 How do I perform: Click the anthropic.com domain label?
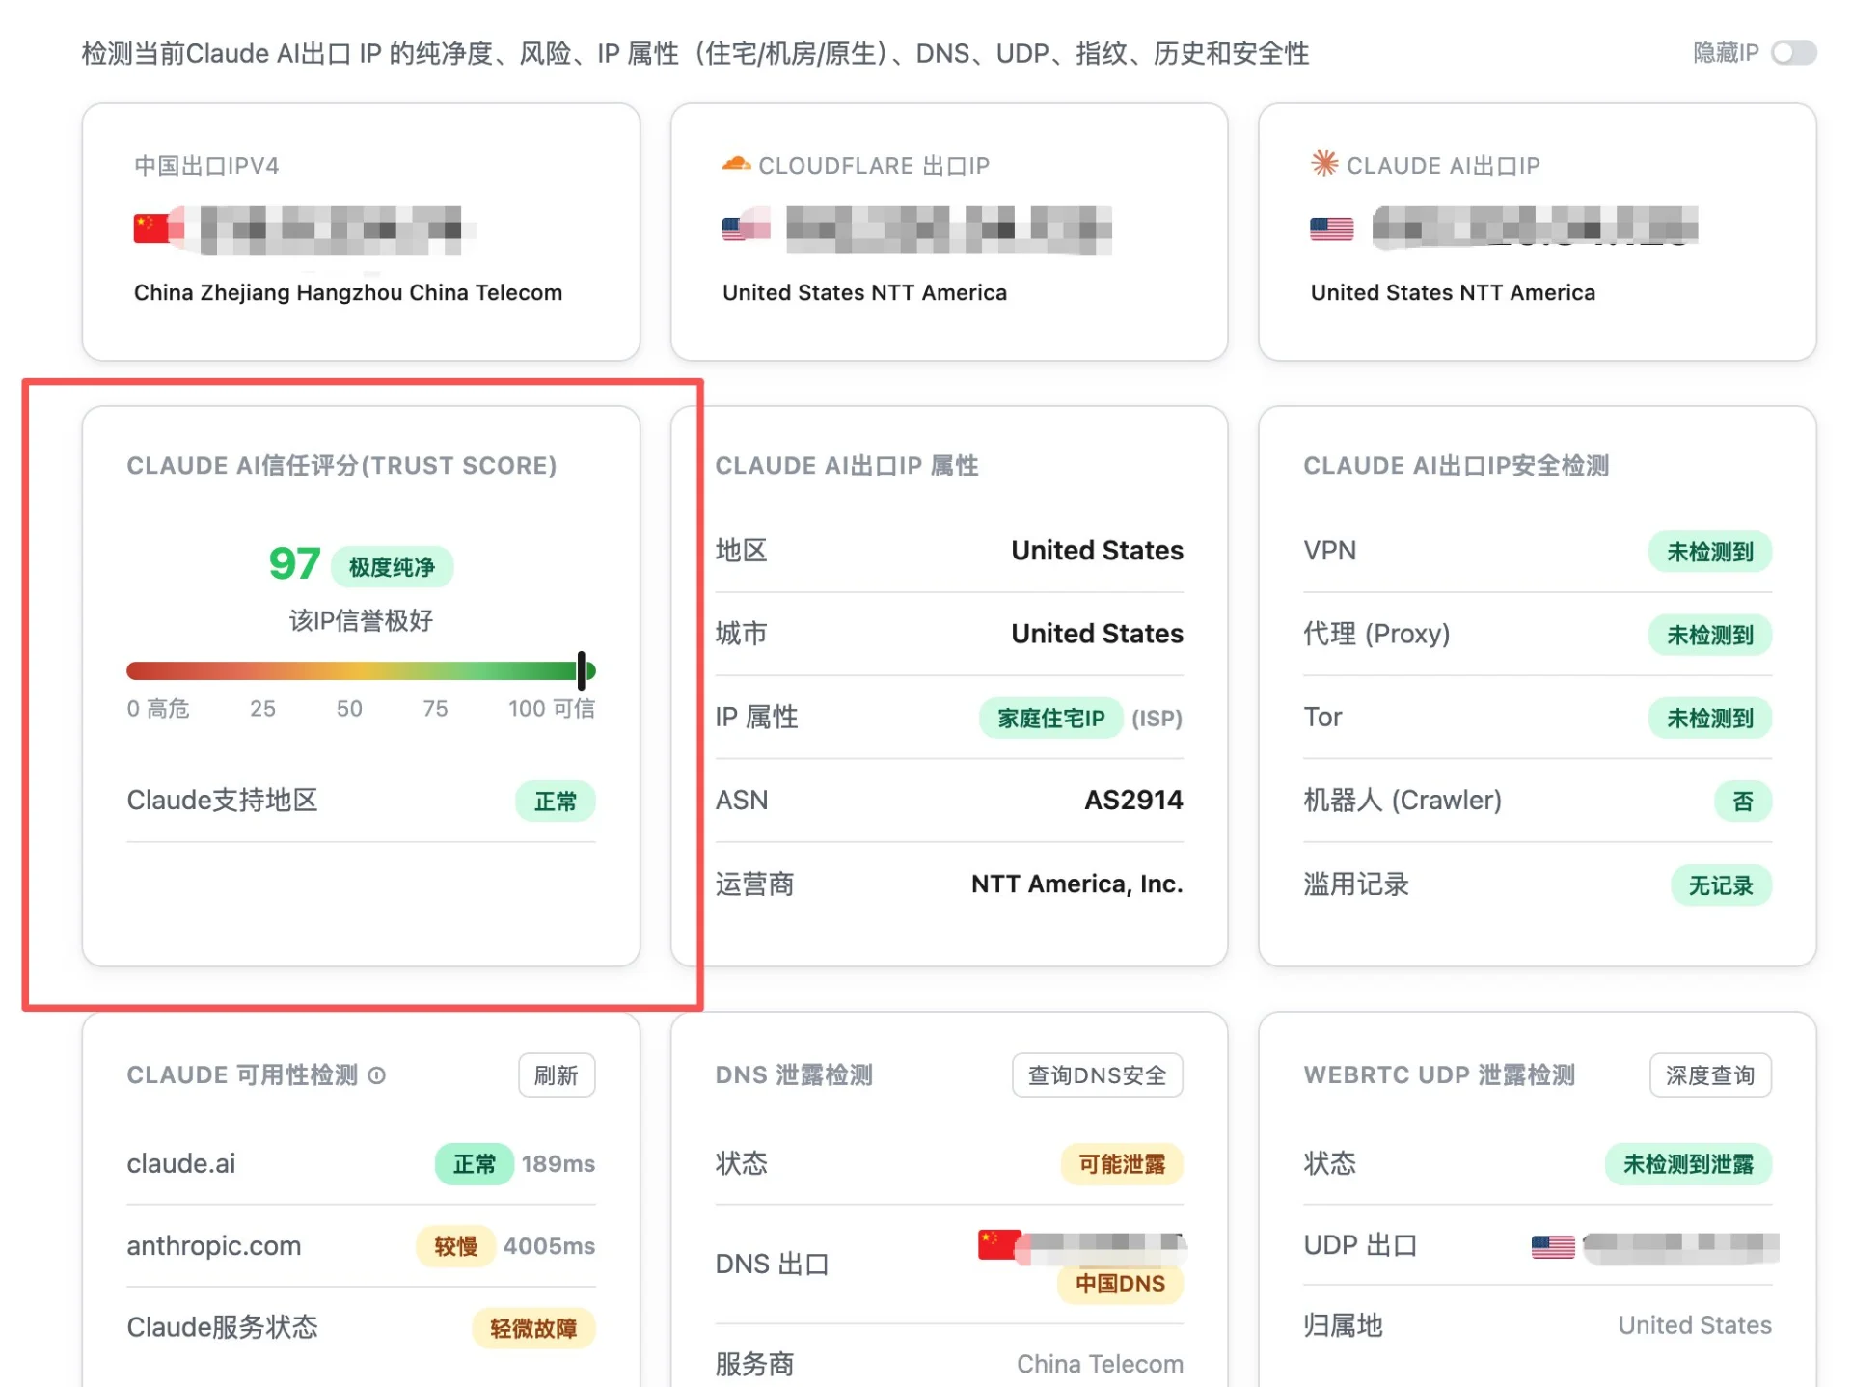click(x=214, y=1245)
